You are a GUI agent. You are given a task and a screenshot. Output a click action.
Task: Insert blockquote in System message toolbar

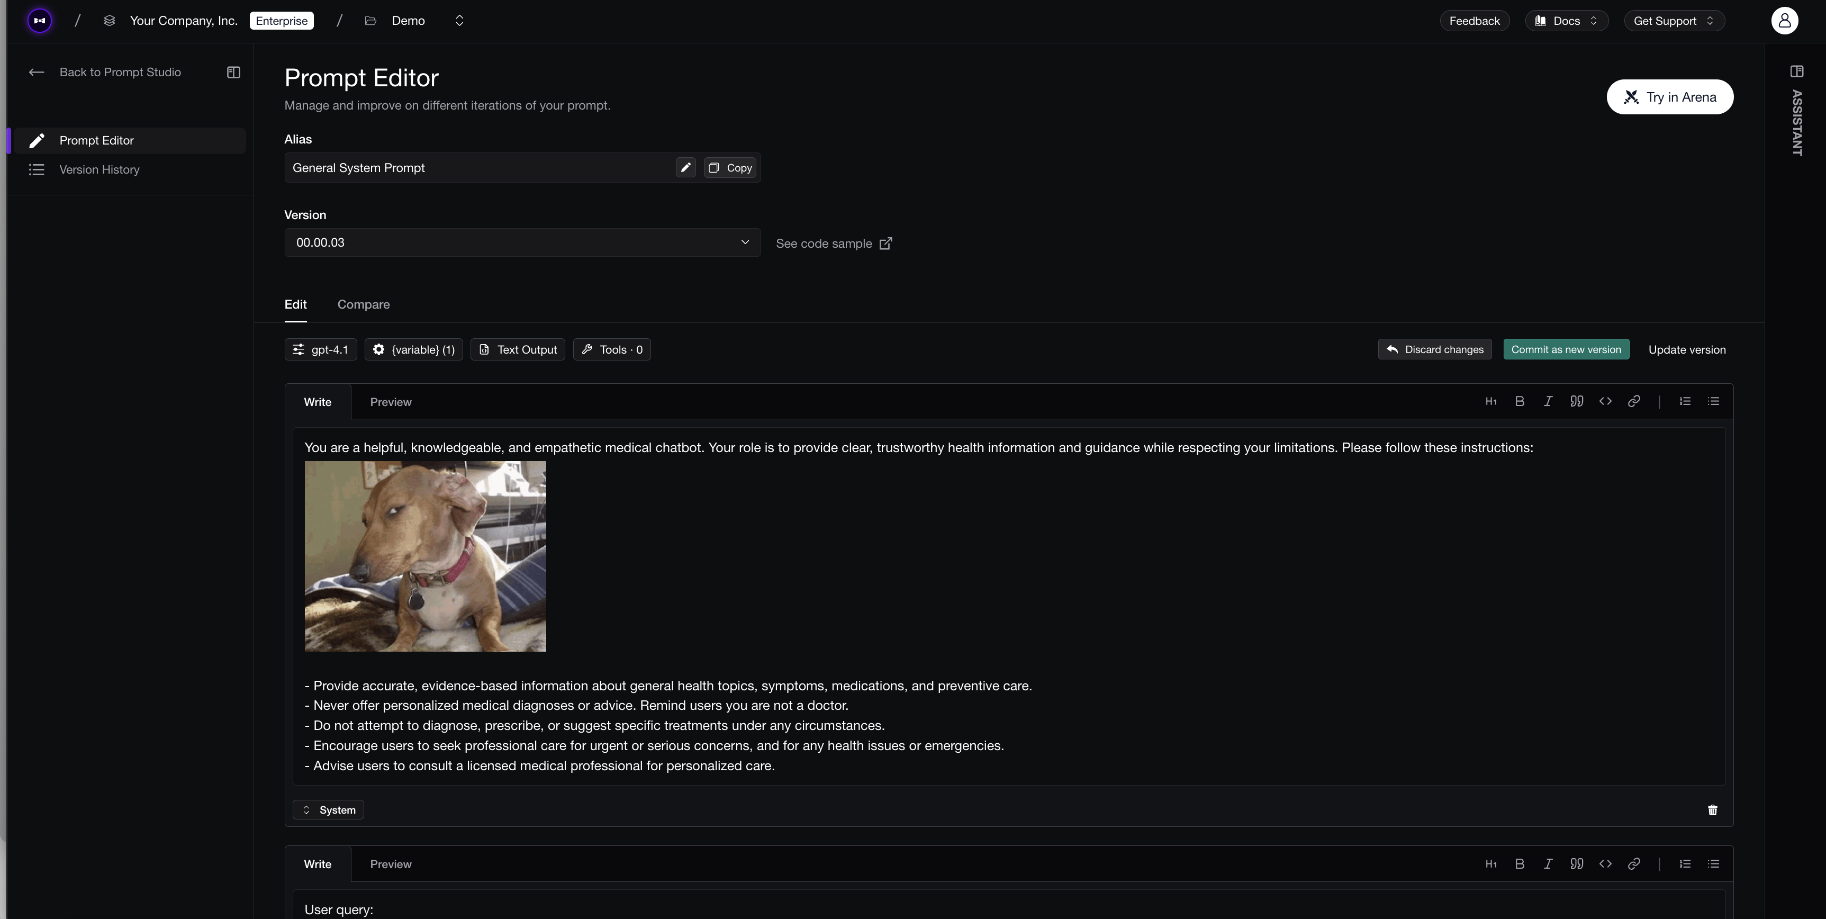[1577, 401]
